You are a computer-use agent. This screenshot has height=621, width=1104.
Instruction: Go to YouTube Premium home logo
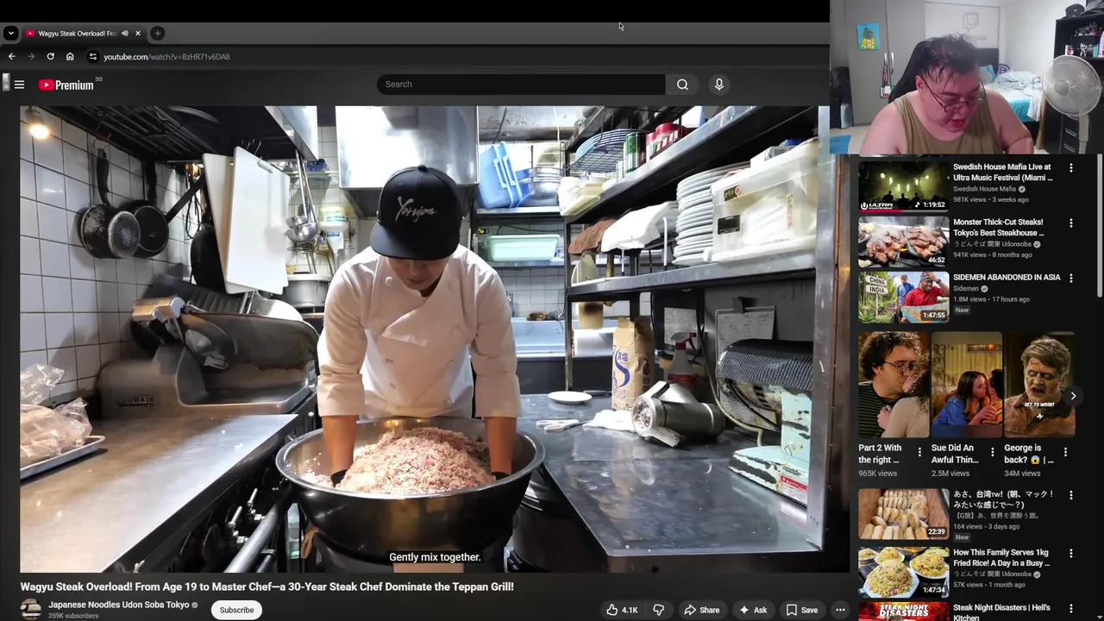pos(66,85)
